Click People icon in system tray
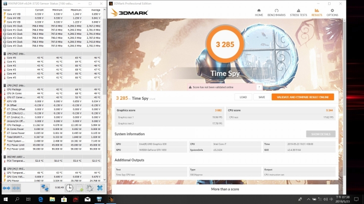 click(300, 199)
